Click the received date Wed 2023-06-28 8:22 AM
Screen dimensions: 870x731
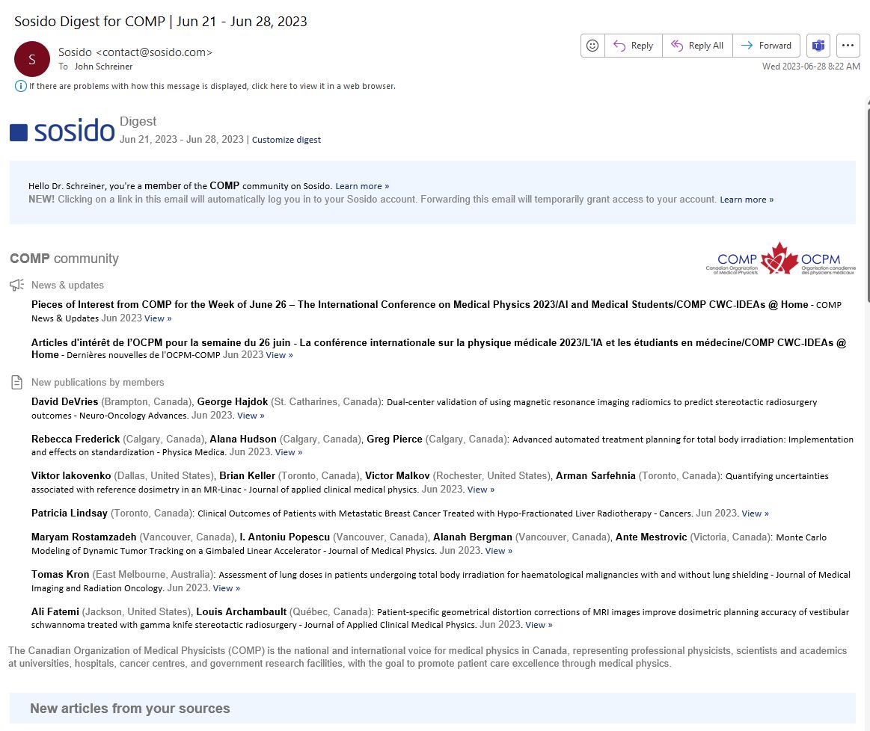(x=811, y=67)
